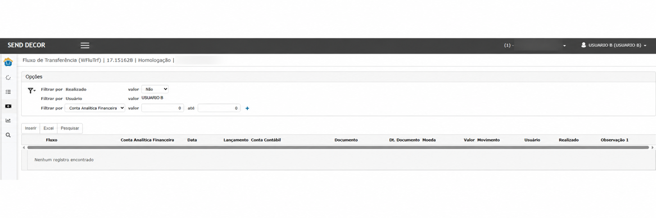Open the funnel filter options icon
Image resolution: width=656 pixels, height=218 pixels.
click(31, 91)
